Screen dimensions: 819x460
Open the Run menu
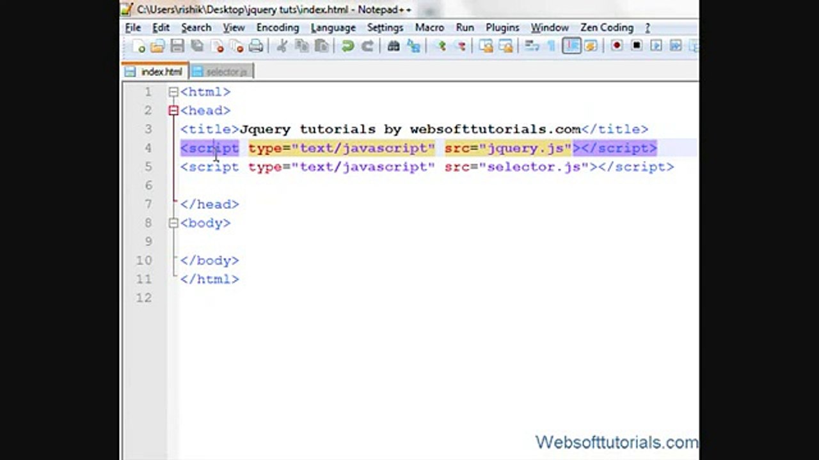(465, 27)
